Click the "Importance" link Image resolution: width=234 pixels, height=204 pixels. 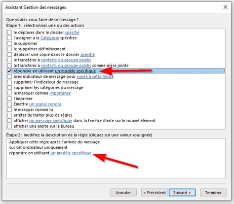[60, 93]
